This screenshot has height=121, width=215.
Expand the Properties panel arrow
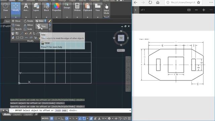coord(57,17)
